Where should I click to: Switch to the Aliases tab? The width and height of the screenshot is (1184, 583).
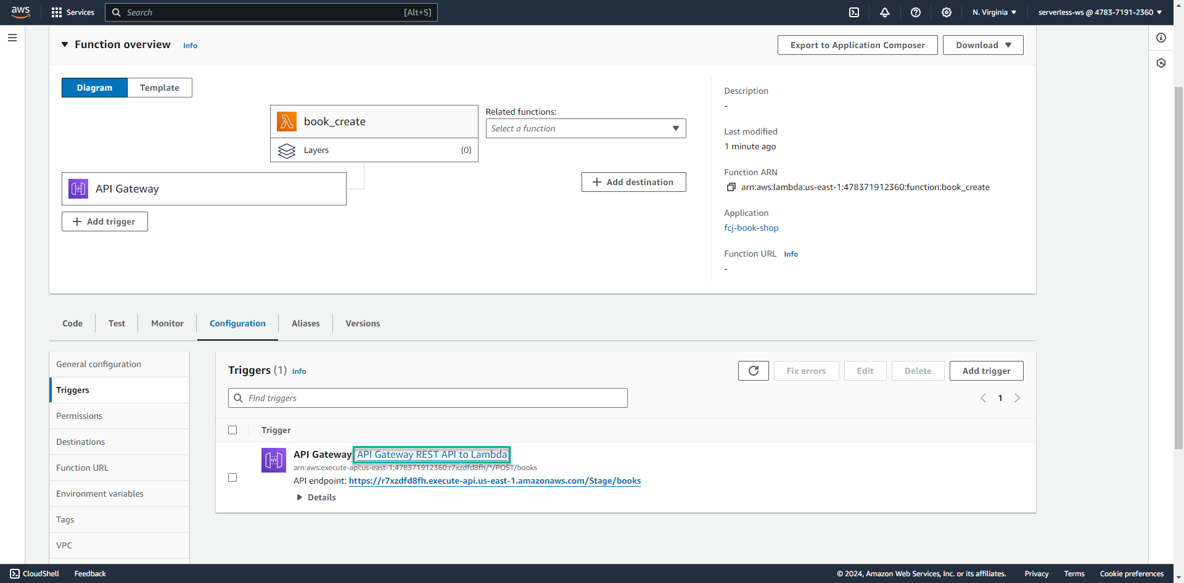(306, 323)
